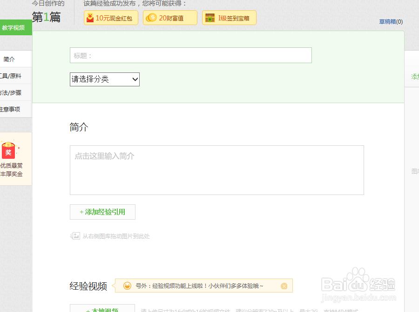419x312 pixels.
Task: Switch to the 简介 sidebar section
Action: 8,58
